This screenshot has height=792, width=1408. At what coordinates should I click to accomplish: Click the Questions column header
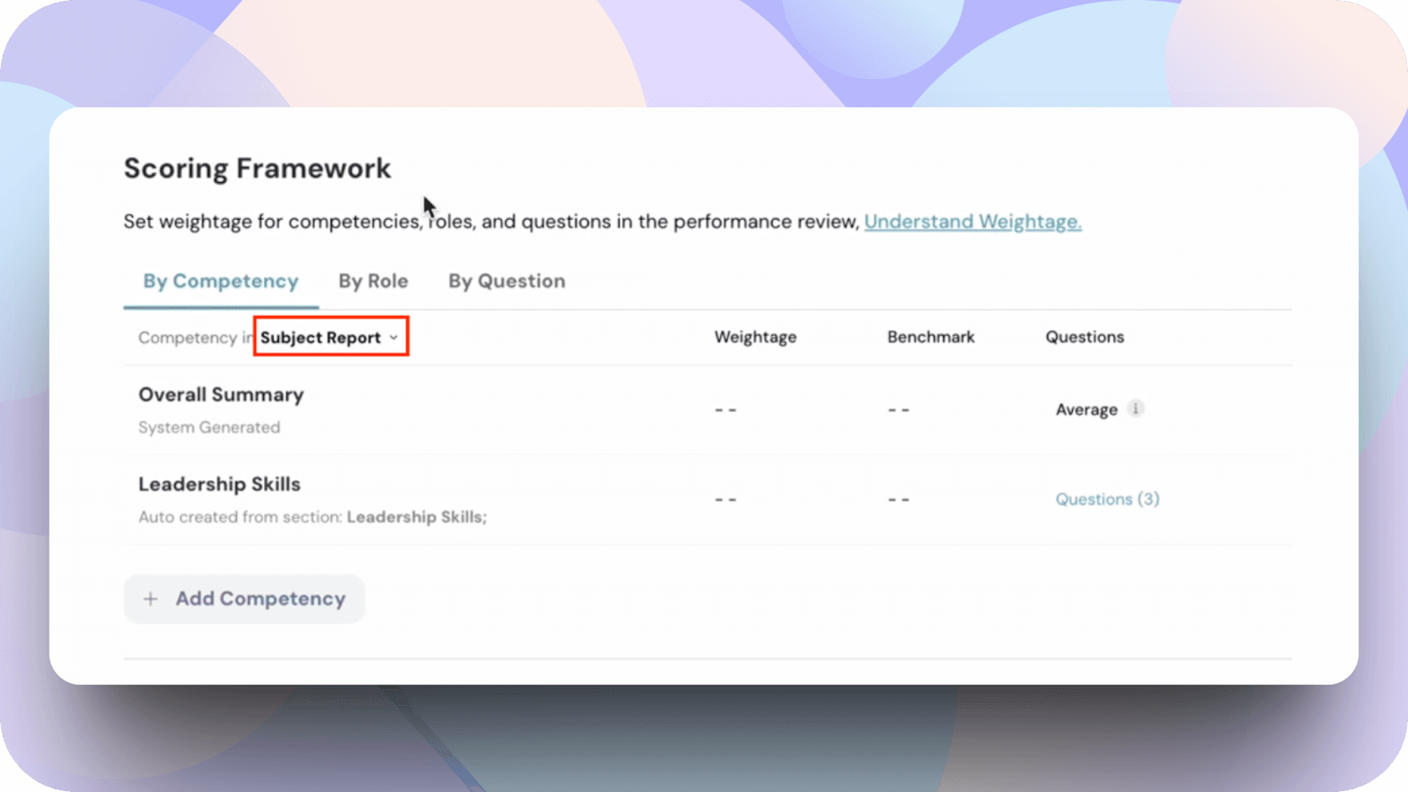1084,337
